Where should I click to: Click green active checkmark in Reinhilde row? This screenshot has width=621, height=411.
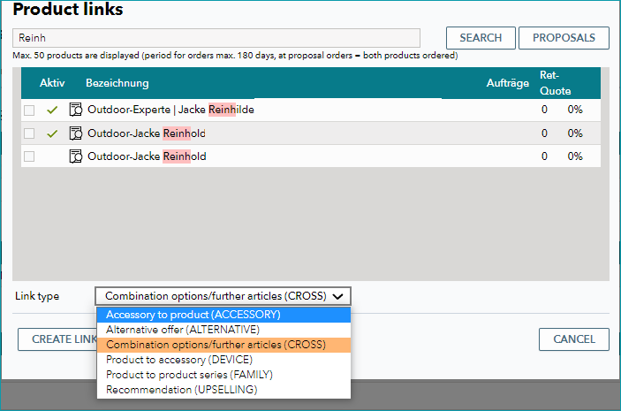52,110
